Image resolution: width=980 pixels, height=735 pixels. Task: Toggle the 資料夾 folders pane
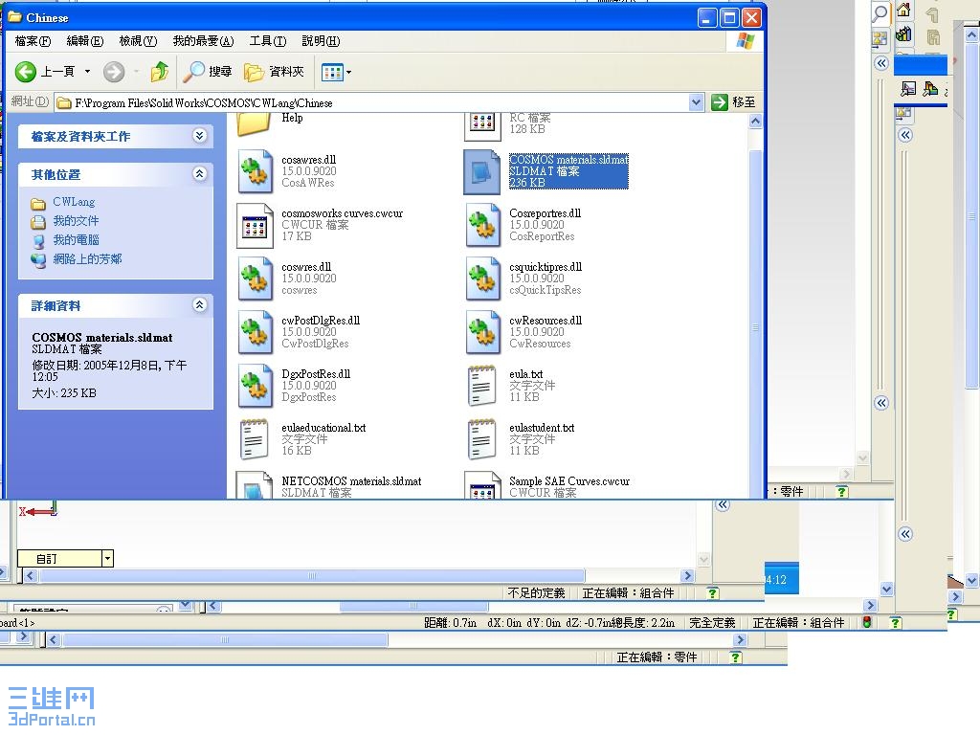click(x=275, y=72)
